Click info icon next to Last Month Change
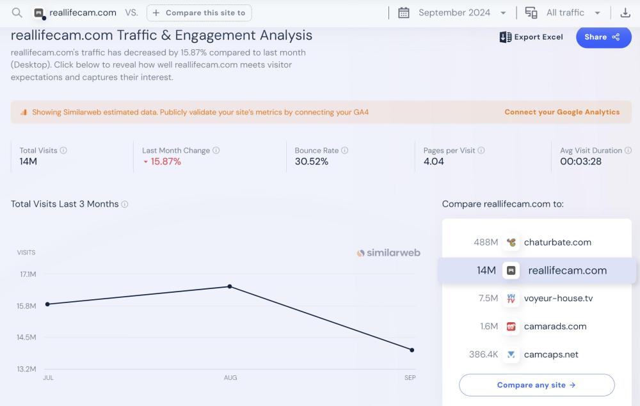 pos(216,151)
